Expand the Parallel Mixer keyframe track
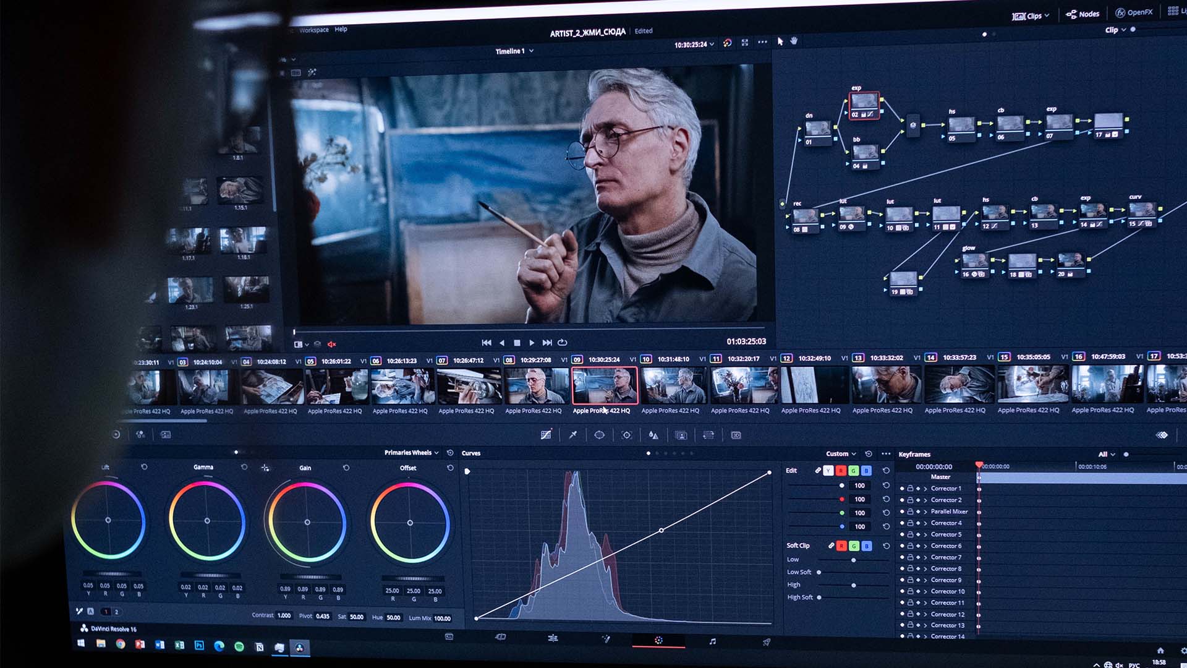1187x668 pixels. pyautogui.click(x=925, y=512)
